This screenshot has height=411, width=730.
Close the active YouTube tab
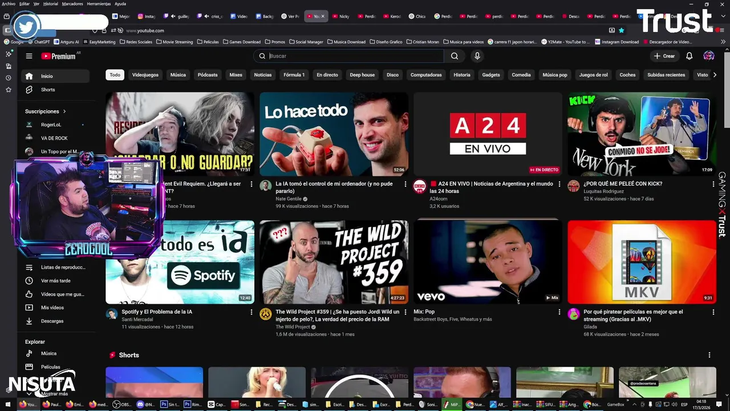tap(323, 17)
